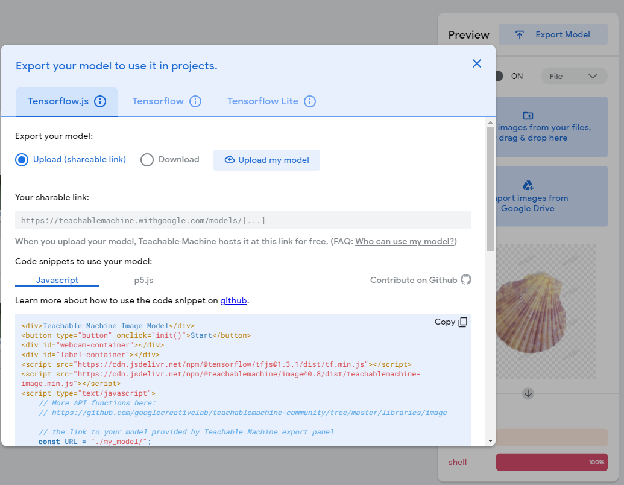Click the 'Code snippets to use your model:' label

point(84,262)
